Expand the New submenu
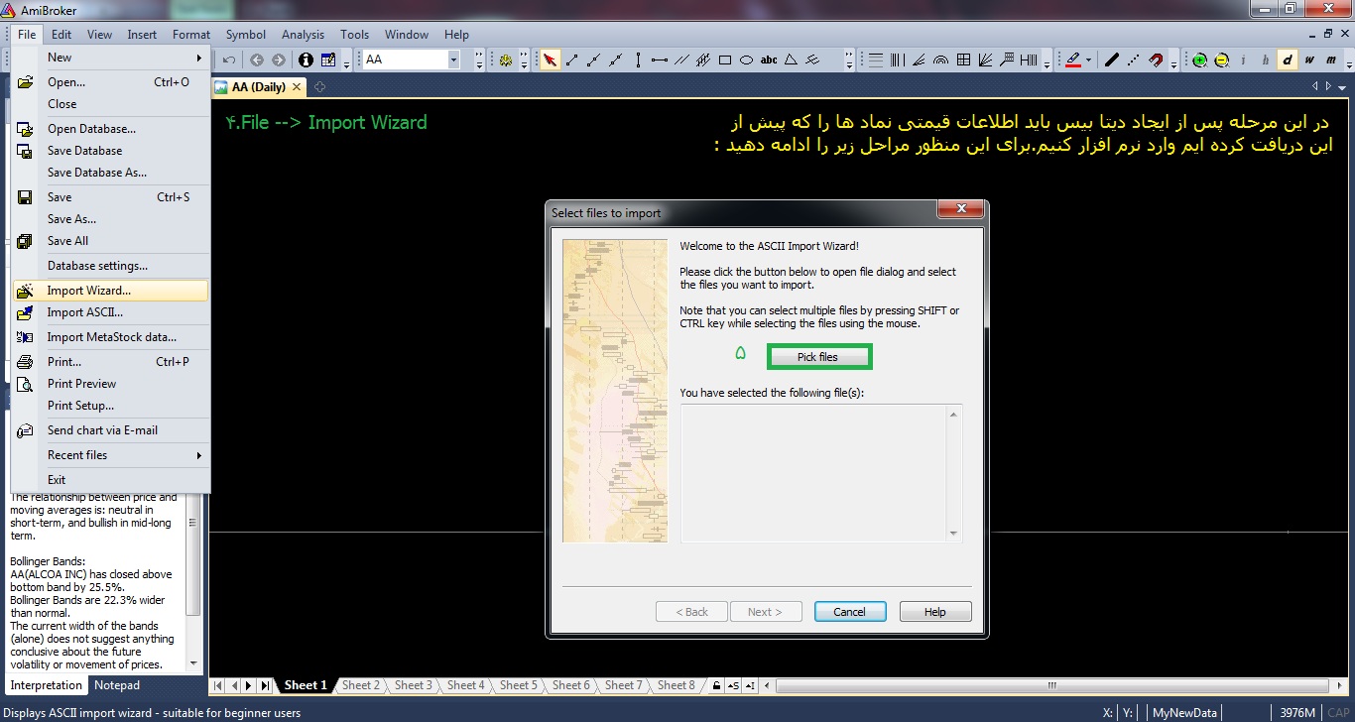1355x722 pixels. (x=109, y=58)
